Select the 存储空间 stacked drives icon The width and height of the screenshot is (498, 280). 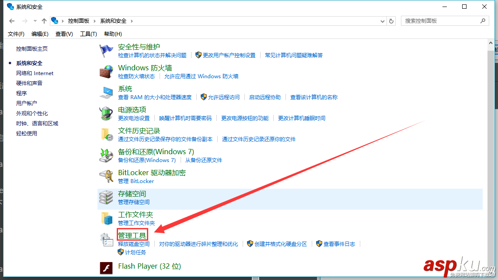(x=106, y=197)
